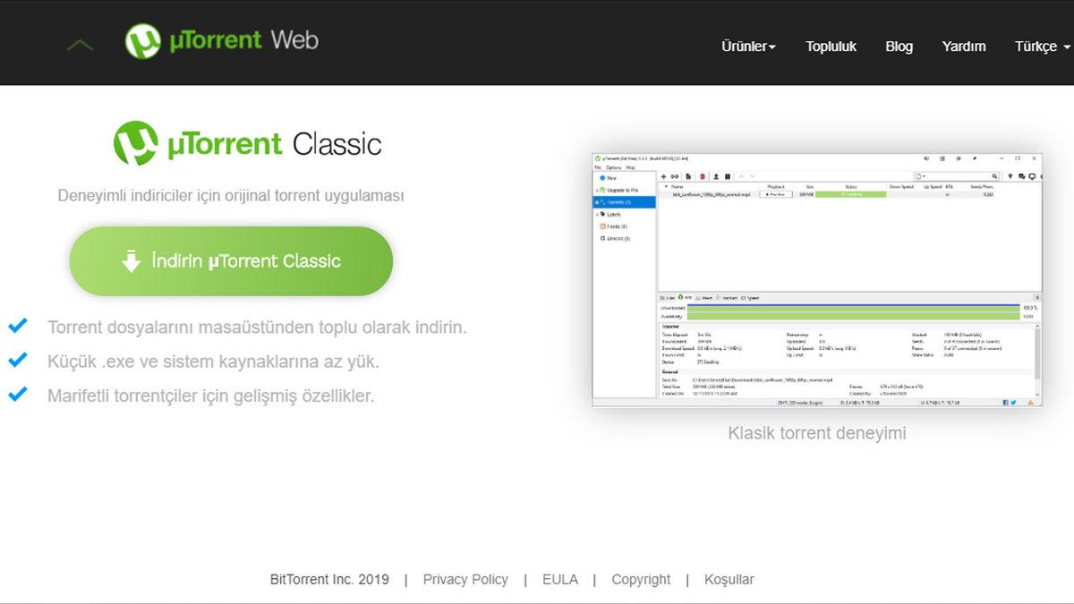The image size is (1074, 604).
Task: Open the Ürünler dropdown menu
Action: [x=748, y=47]
